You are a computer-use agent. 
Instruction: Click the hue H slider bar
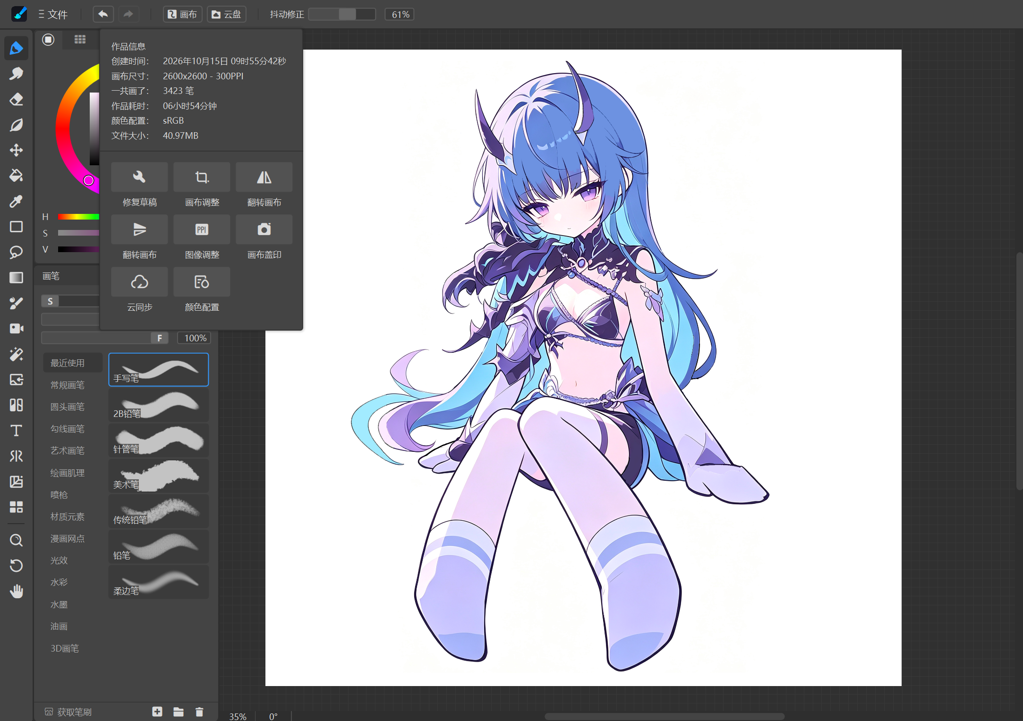click(78, 217)
